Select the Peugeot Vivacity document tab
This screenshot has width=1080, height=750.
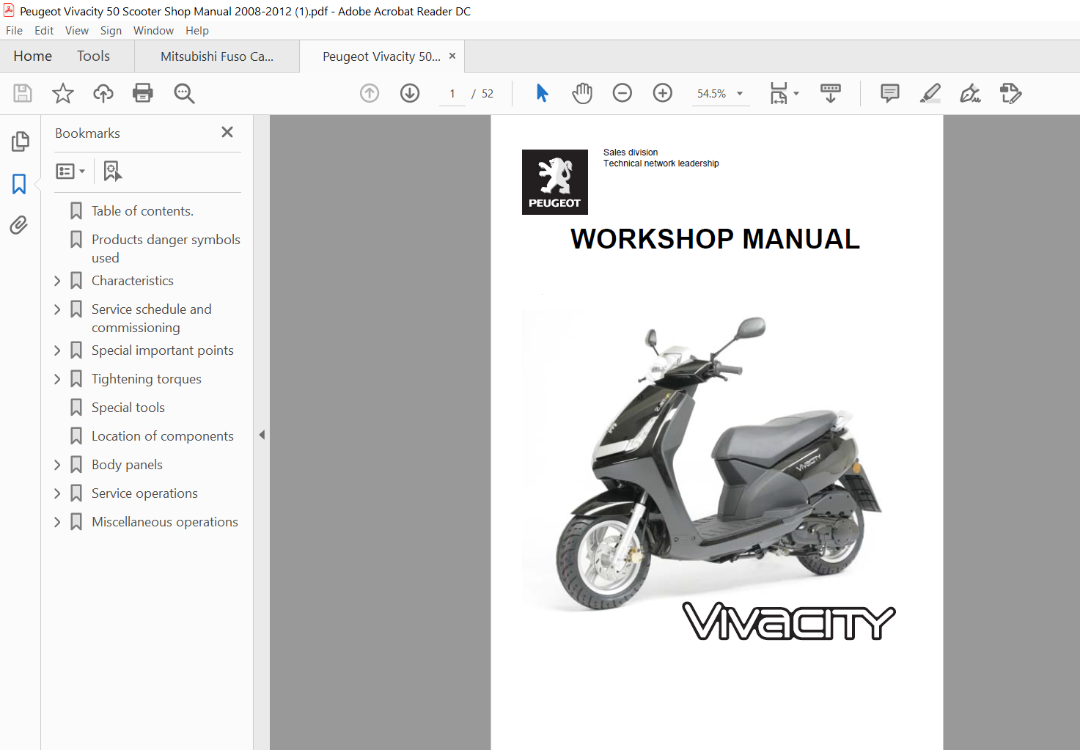point(381,56)
